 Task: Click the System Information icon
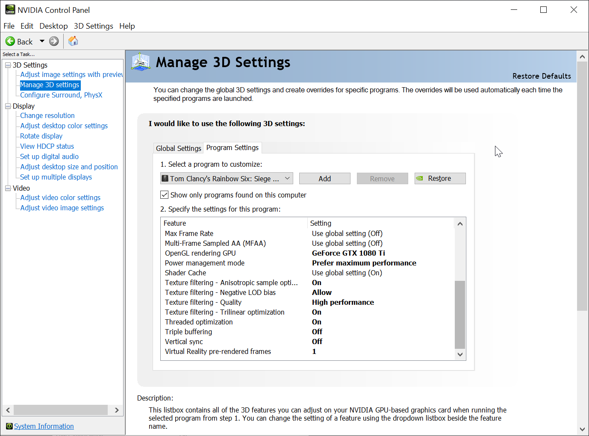[9, 426]
